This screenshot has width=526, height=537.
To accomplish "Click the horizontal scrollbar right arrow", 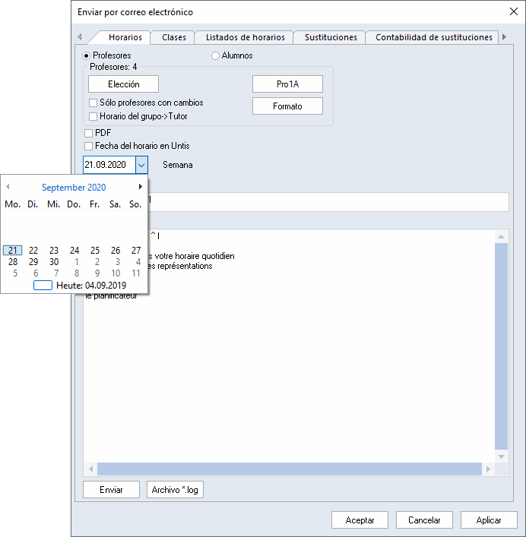I will 488,469.
